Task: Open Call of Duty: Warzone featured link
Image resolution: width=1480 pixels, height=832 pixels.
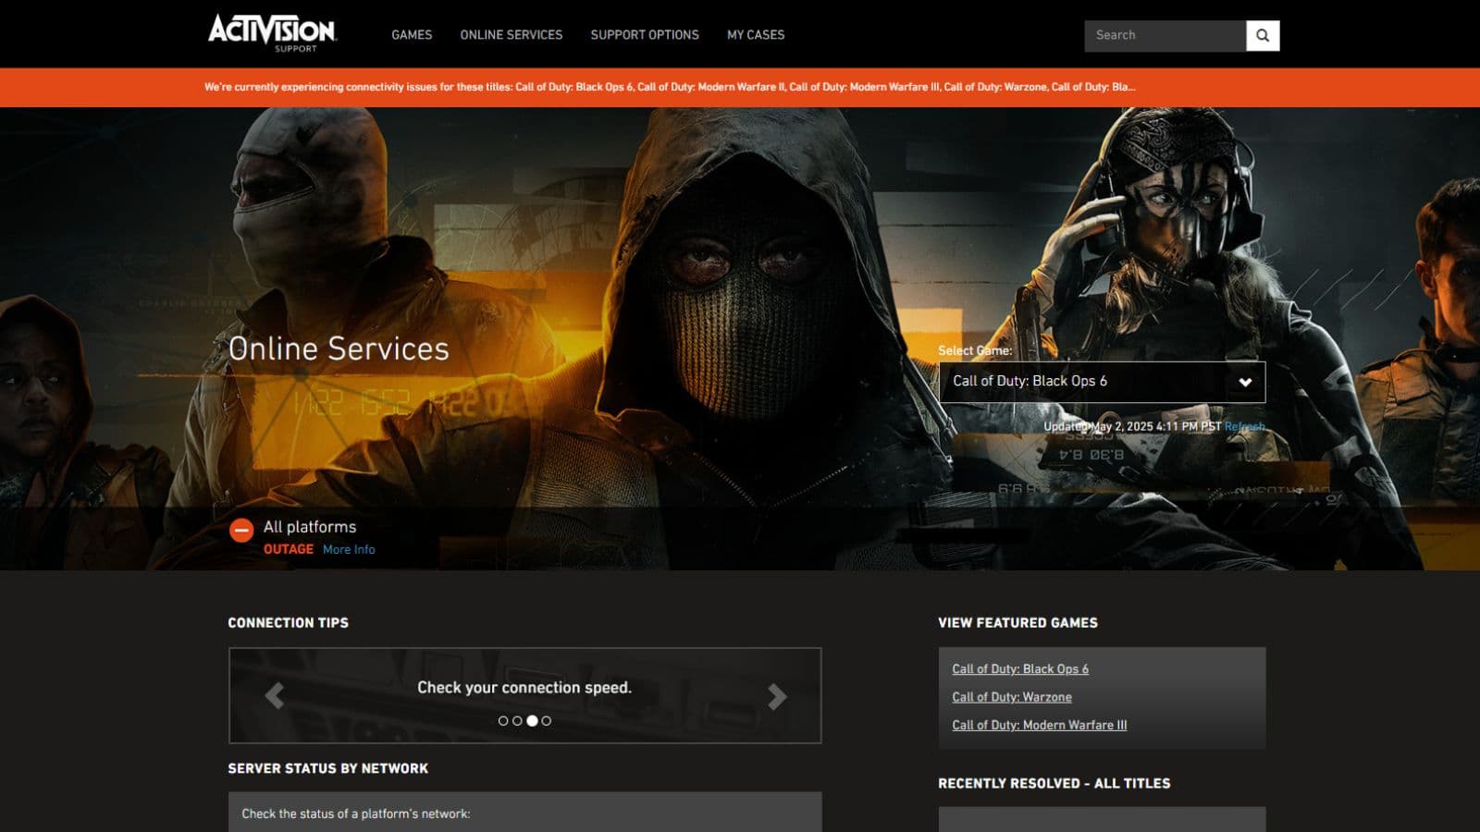Action: pyautogui.click(x=1011, y=697)
